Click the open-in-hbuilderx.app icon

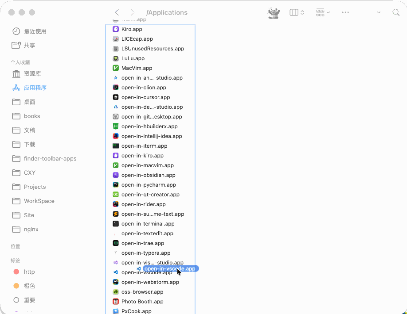(x=116, y=126)
